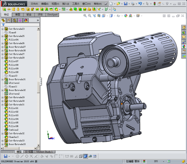Toggle the rebuild status light in status bar
Screen dimensions: 187x164
pos(144,161)
